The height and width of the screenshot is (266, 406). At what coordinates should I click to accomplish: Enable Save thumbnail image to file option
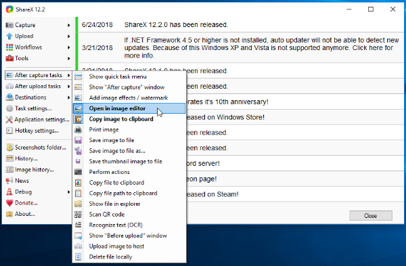click(x=129, y=161)
